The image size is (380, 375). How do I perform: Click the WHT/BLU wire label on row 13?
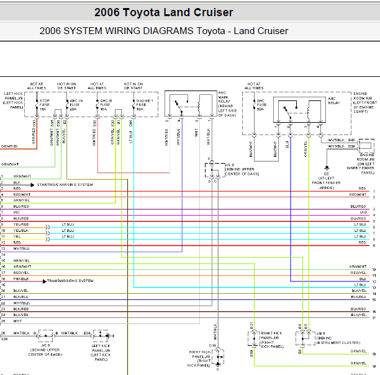tap(21, 249)
